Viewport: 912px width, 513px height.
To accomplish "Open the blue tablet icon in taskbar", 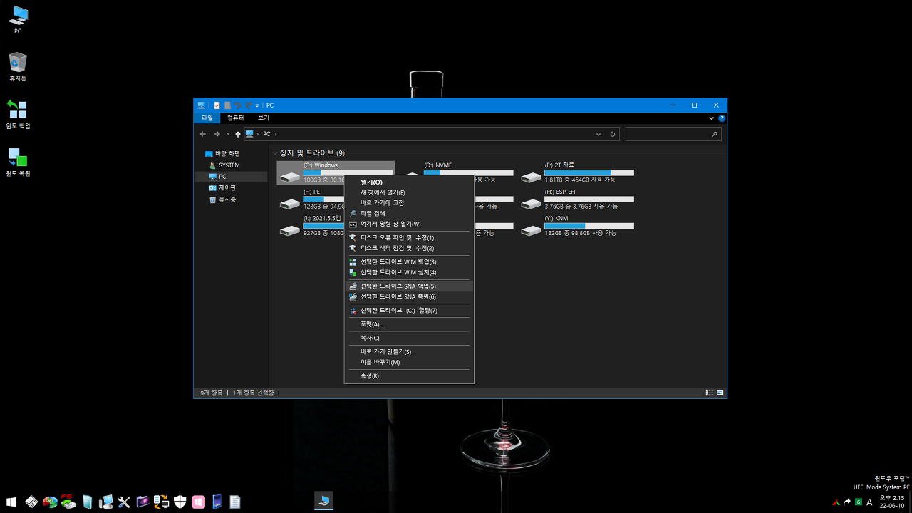I will pos(217,502).
